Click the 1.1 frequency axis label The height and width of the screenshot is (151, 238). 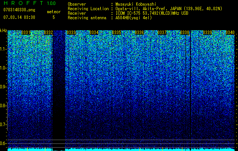coord(3,49)
